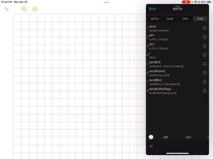Tap the screen recording indicator
This screenshot has width=213, height=159.
click(x=186, y=2)
